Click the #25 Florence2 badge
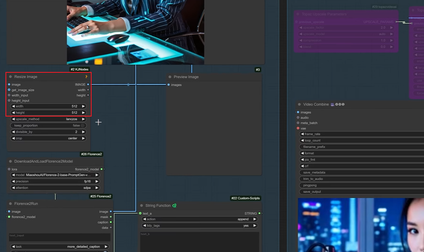This screenshot has width=424, height=252. click(x=100, y=196)
